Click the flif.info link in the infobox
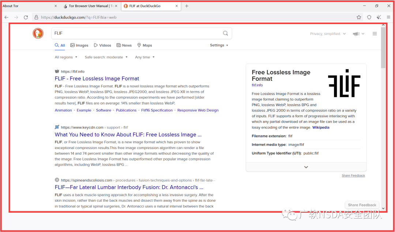This screenshot has height=232, width=395. tap(257, 85)
